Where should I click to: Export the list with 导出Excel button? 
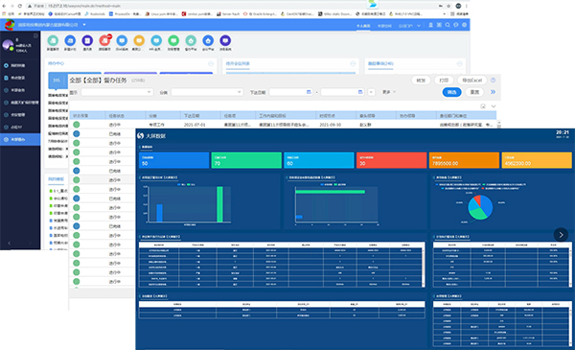click(471, 80)
